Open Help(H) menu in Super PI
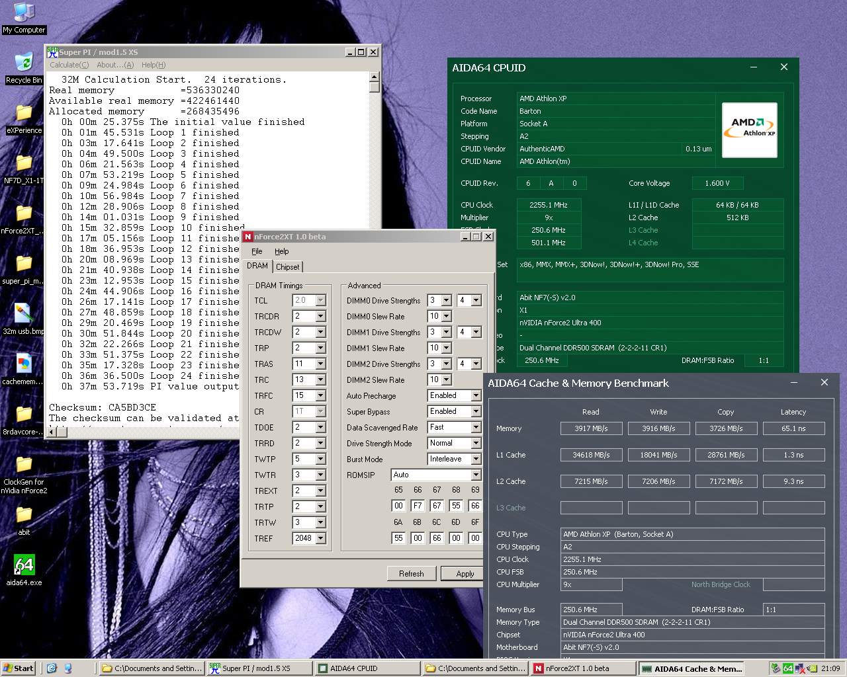Image resolution: width=847 pixels, height=677 pixels. pyautogui.click(x=154, y=65)
